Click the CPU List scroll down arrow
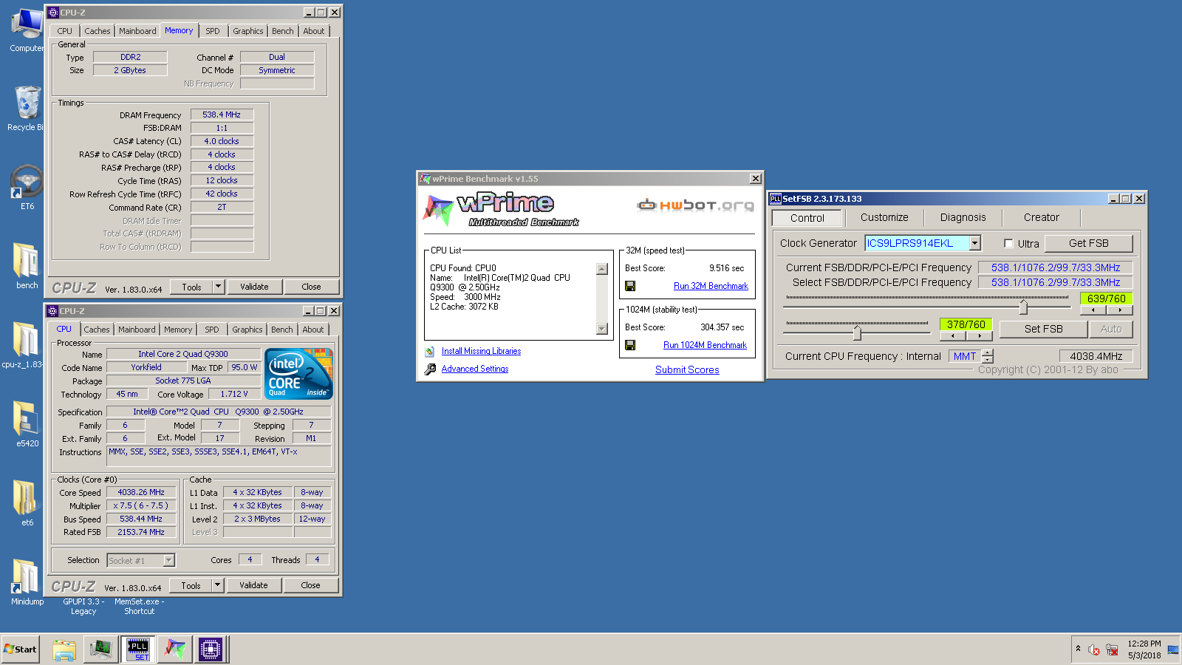Image resolution: width=1182 pixels, height=665 pixels. pyautogui.click(x=602, y=329)
